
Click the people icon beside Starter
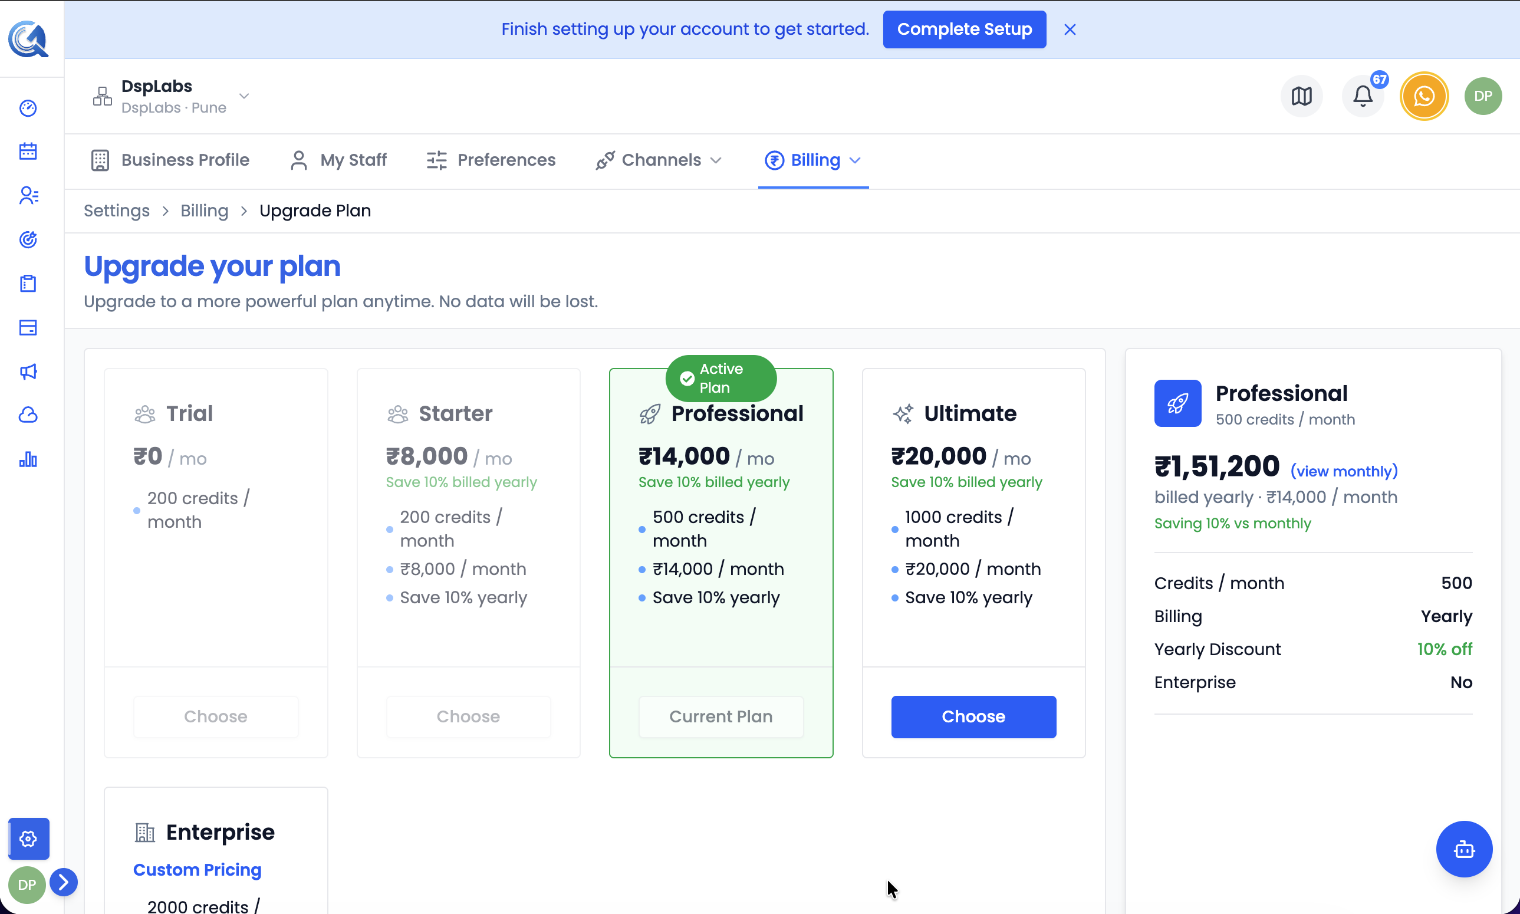398,414
